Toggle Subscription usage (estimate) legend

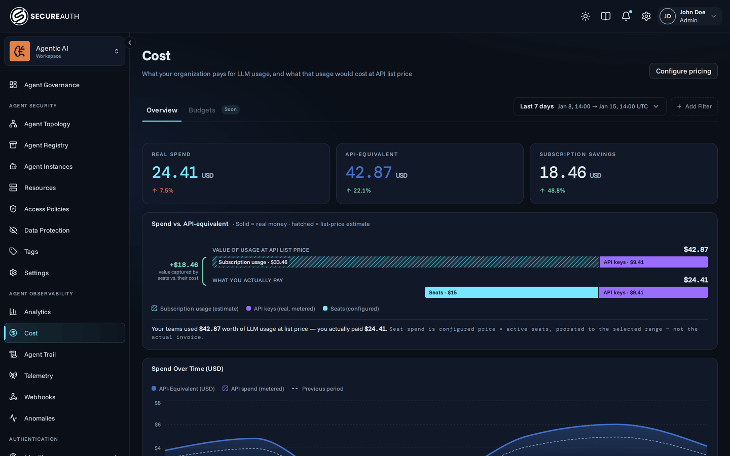click(195, 309)
